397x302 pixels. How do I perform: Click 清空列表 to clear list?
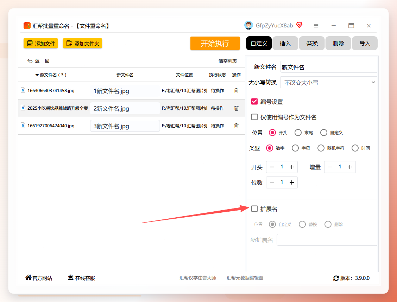[228, 61]
